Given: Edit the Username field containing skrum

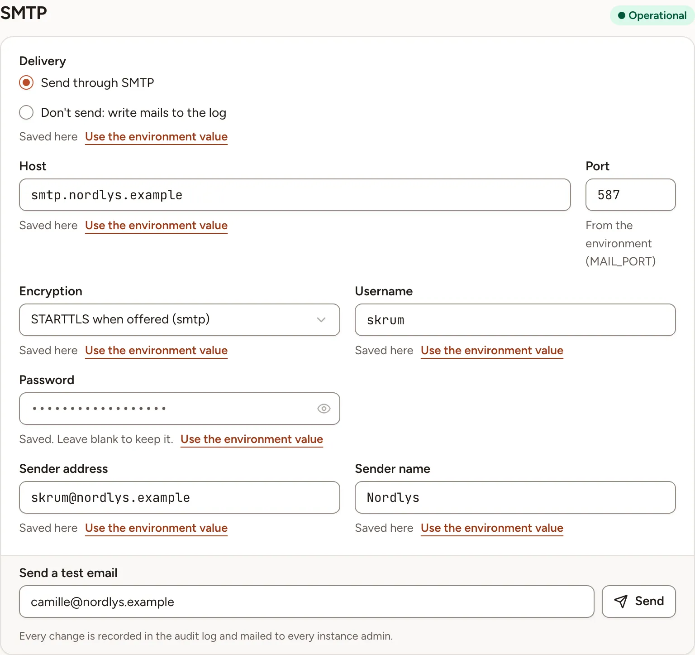Looking at the screenshot, I should [515, 320].
